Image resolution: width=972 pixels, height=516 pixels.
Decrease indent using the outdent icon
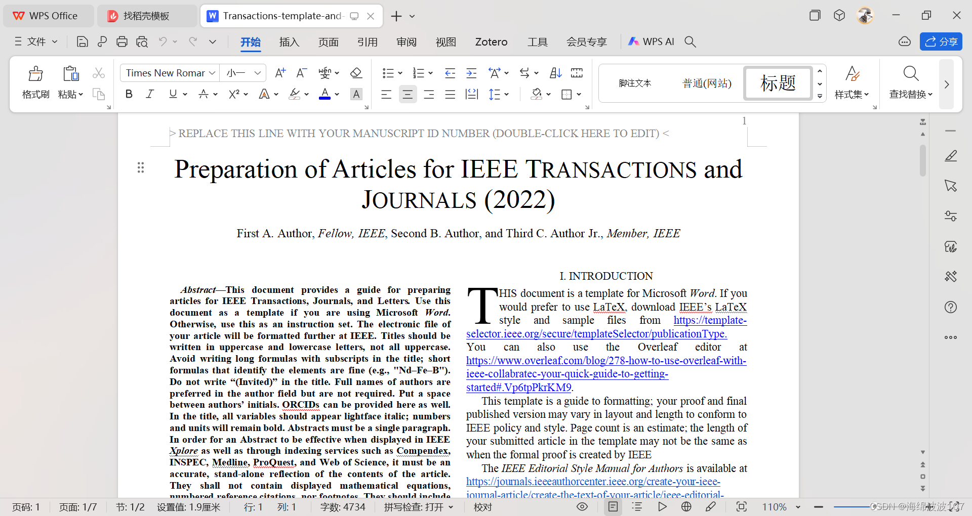450,73
